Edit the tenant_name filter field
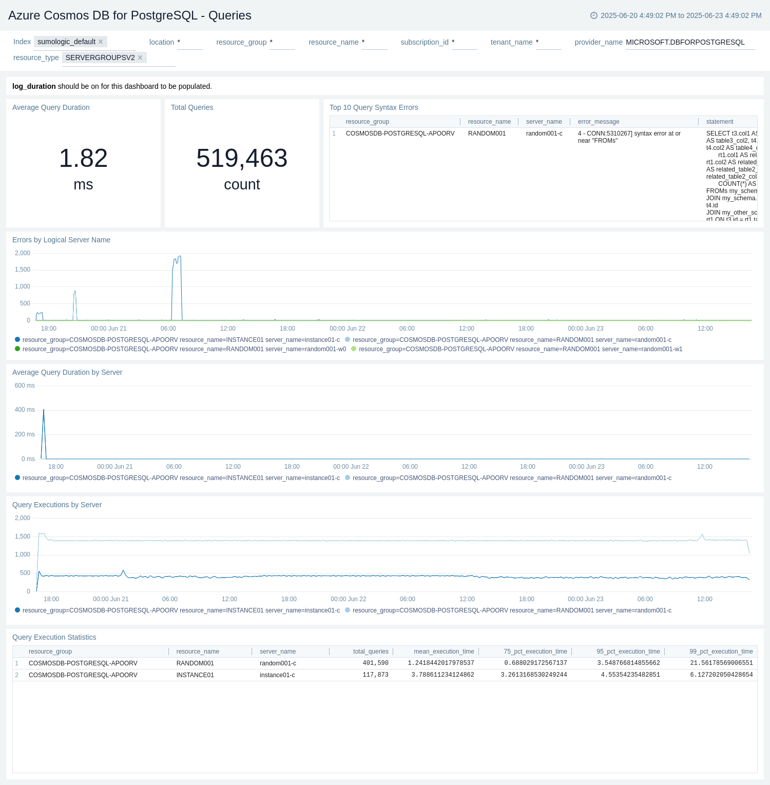 coord(549,42)
